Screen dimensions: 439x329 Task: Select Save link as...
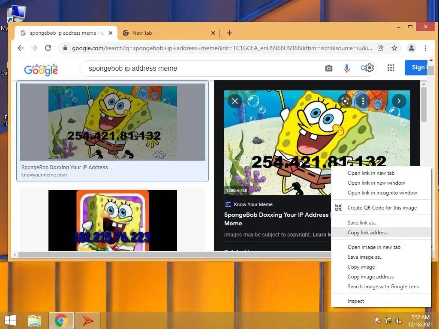coord(381,223)
